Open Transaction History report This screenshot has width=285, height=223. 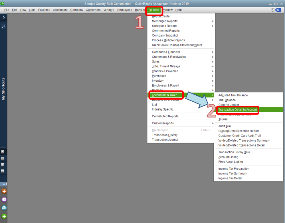pos(165,135)
